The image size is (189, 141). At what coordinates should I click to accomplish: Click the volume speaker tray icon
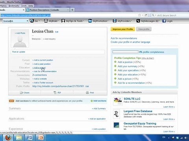coord(186,137)
